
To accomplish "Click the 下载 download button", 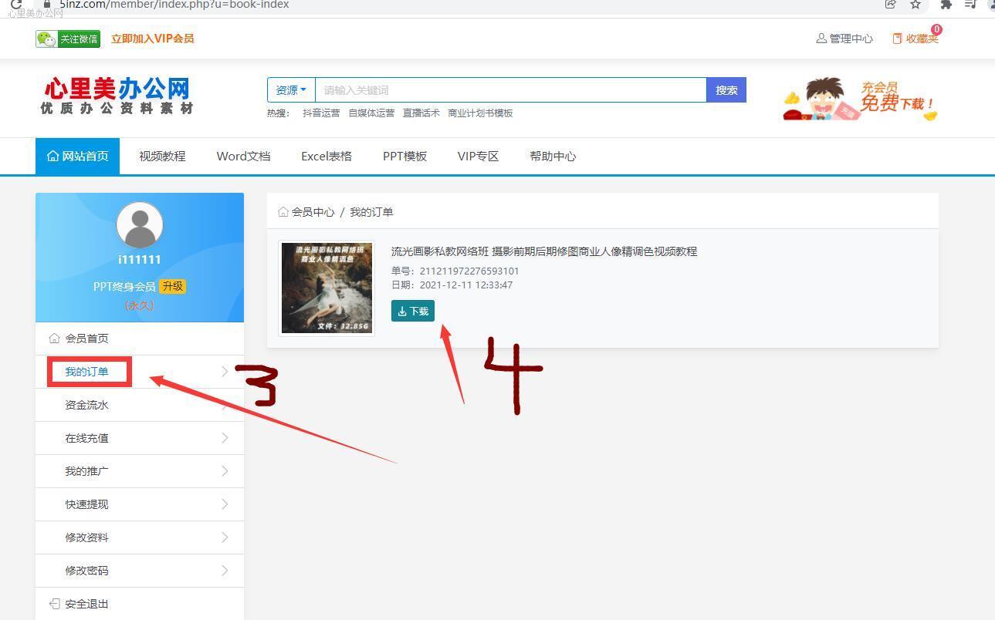I will 413,311.
